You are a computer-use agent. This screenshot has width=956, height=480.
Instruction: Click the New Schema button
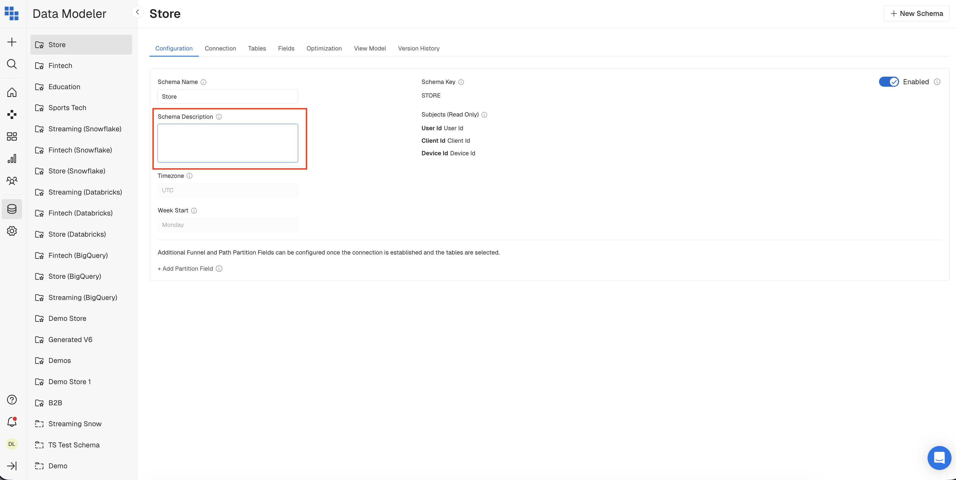[x=916, y=14]
